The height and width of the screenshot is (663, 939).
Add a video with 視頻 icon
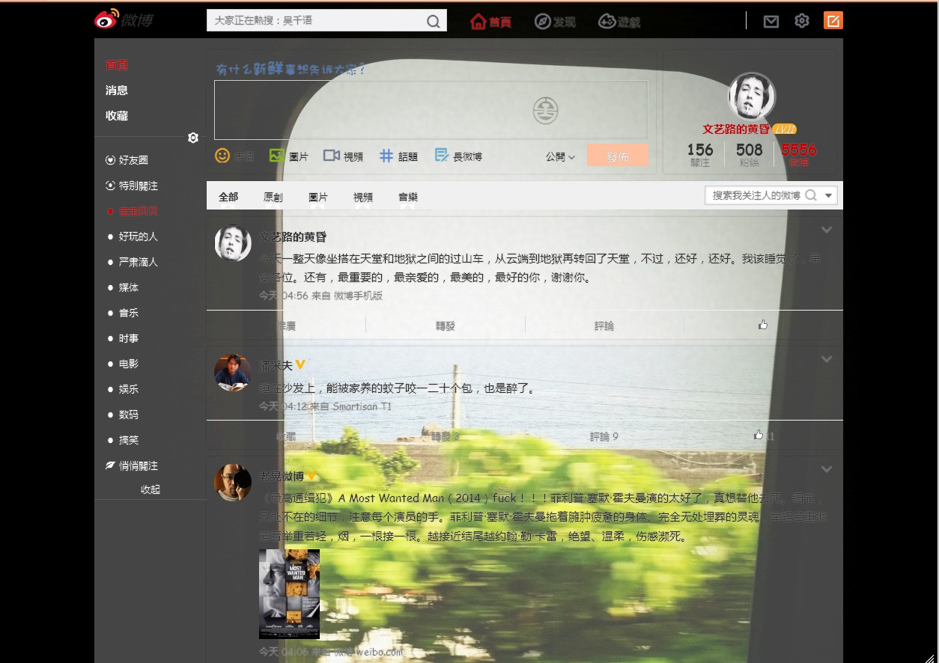332,156
